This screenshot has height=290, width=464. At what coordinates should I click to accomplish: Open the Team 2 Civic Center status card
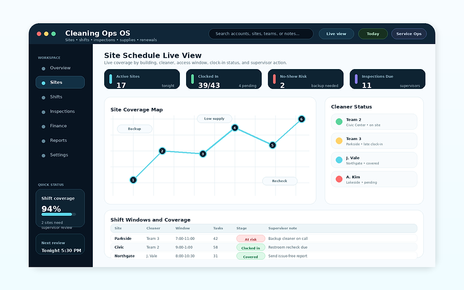[374, 122]
